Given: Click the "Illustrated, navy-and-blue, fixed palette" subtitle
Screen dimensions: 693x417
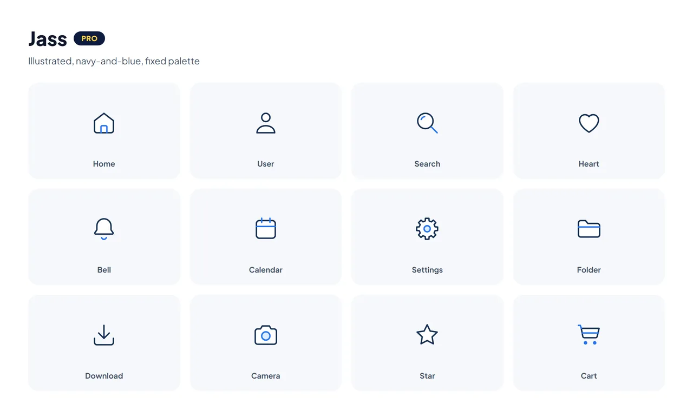Looking at the screenshot, I should (114, 61).
